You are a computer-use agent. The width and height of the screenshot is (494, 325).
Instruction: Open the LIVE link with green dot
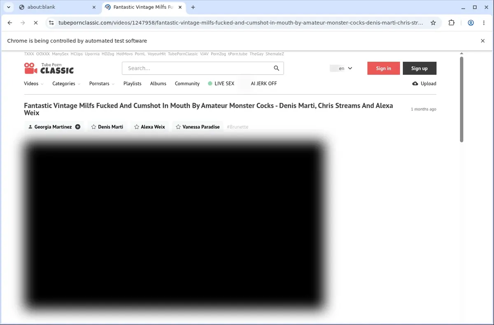(x=221, y=84)
